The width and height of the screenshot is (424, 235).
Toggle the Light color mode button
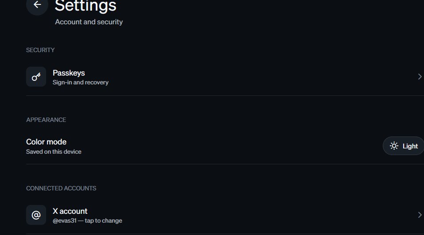coord(404,146)
